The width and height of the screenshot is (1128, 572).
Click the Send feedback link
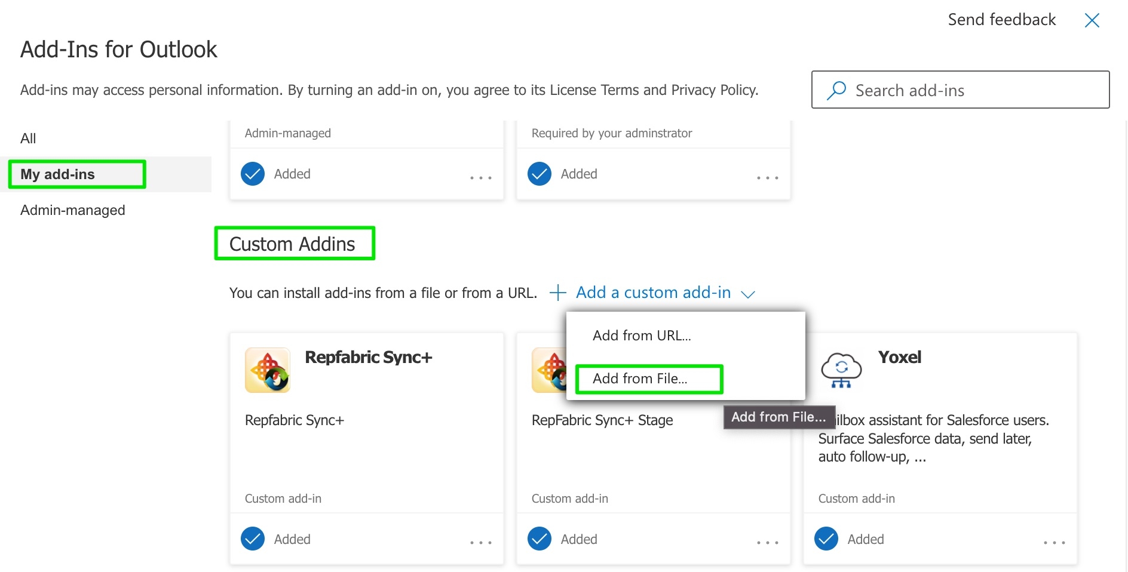(1001, 20)
